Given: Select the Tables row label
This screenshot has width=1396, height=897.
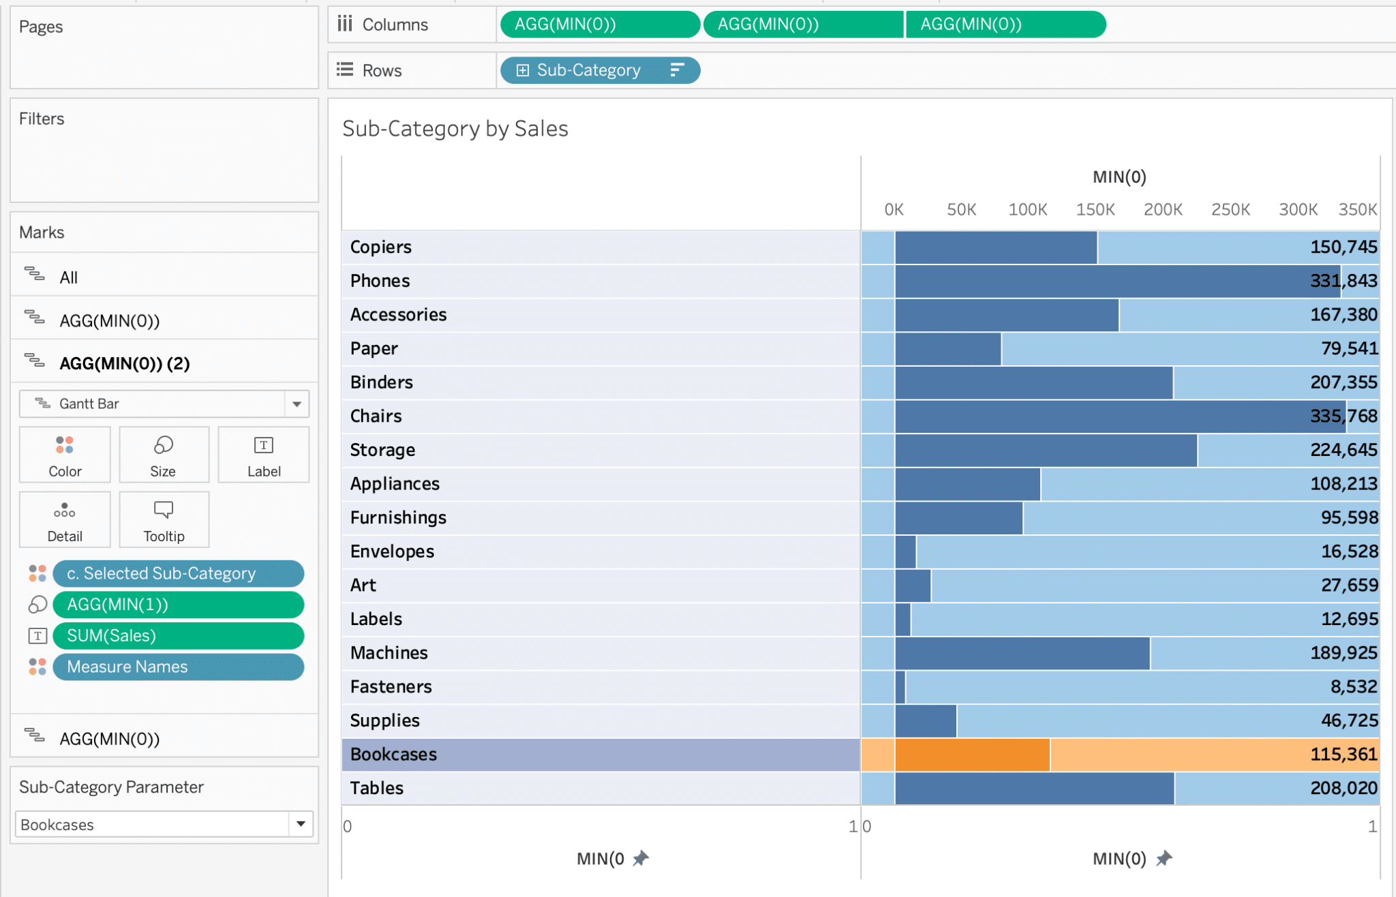Looking at the screenshot, I should pos(376,788).
